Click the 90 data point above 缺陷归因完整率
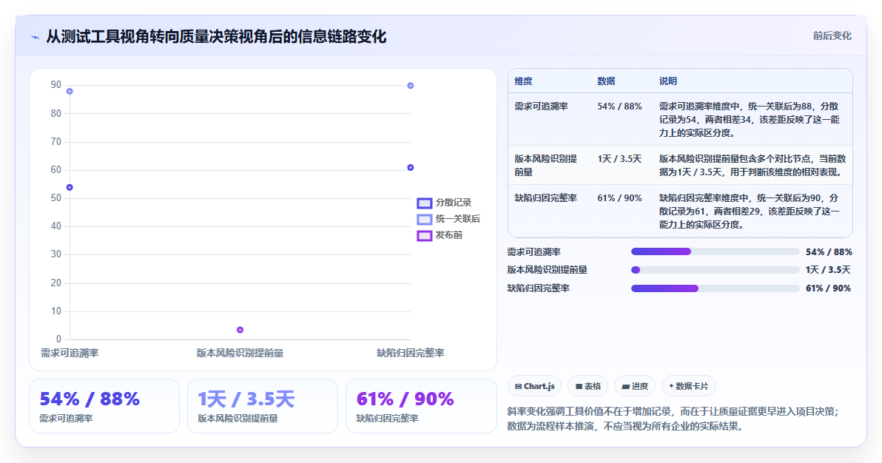This screenshot has width=882, height=463. [411, 86]
